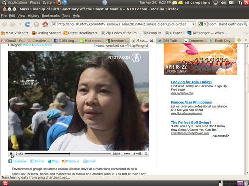Click the AdChoices icon link

pos(221,136)
